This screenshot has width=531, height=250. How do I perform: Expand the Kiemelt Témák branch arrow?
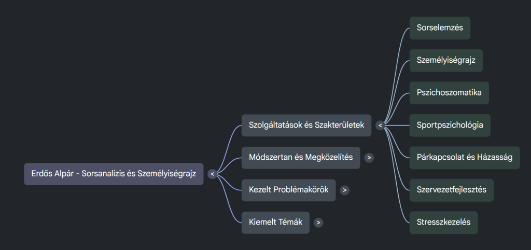pyautogui.click(x=318, y=223)
